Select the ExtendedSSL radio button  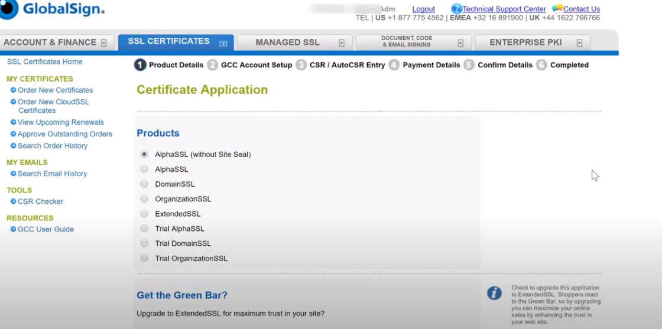pyautogui.click(x=144, y=213)
